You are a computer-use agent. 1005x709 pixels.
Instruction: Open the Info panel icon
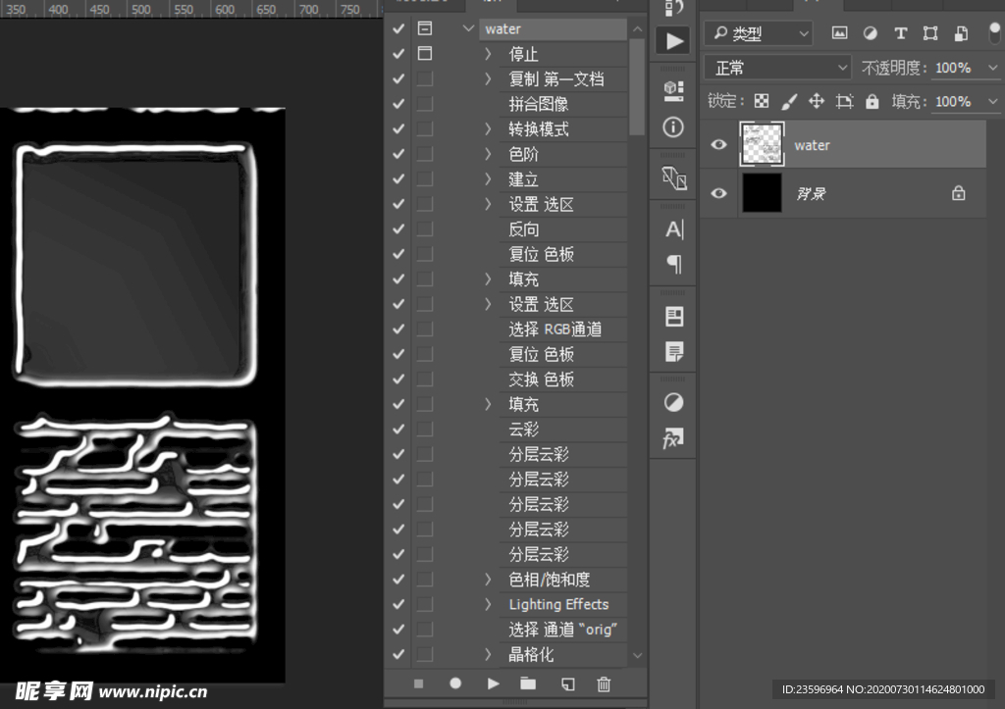coord(672,127)
